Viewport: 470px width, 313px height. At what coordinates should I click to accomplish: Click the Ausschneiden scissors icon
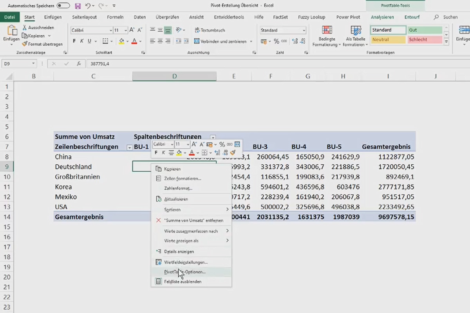(25, 28)
